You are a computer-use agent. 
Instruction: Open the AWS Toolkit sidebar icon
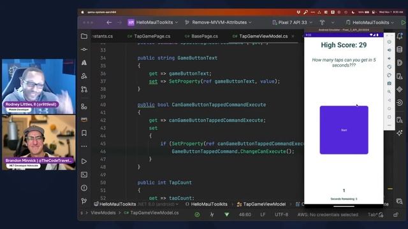coord(84,120)
